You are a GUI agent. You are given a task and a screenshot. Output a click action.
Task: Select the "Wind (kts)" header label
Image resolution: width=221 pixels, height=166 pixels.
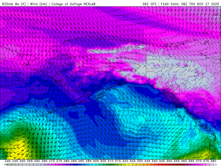point(38,4)
